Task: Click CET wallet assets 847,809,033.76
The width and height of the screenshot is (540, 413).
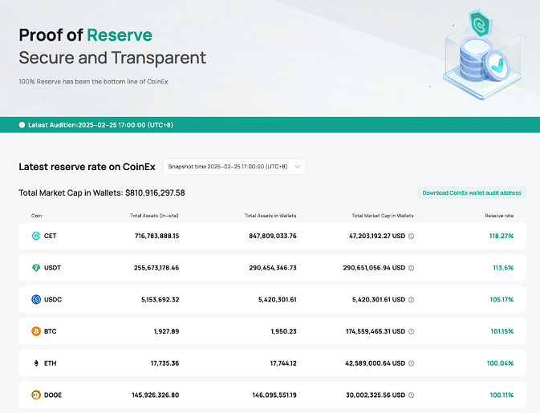Action: tap(273, 236)
